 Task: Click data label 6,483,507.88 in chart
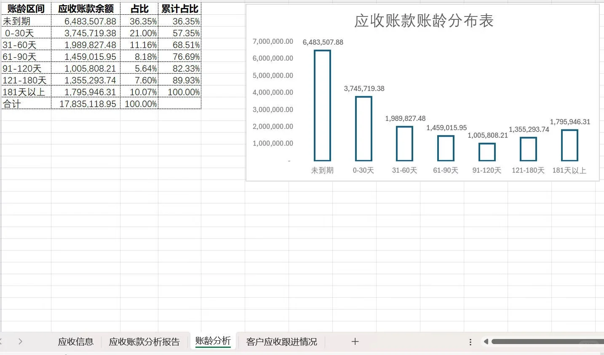323,42
